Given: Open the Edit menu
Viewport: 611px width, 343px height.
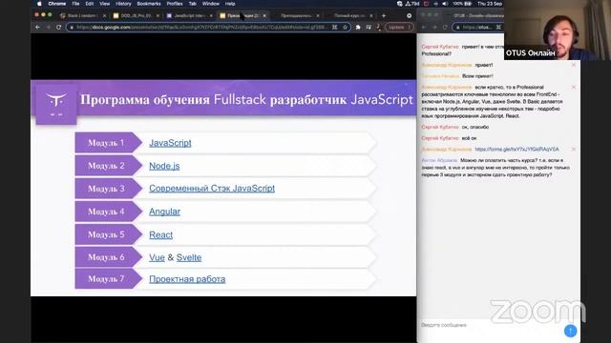Looking at the screenshot, I should (90, 4).
